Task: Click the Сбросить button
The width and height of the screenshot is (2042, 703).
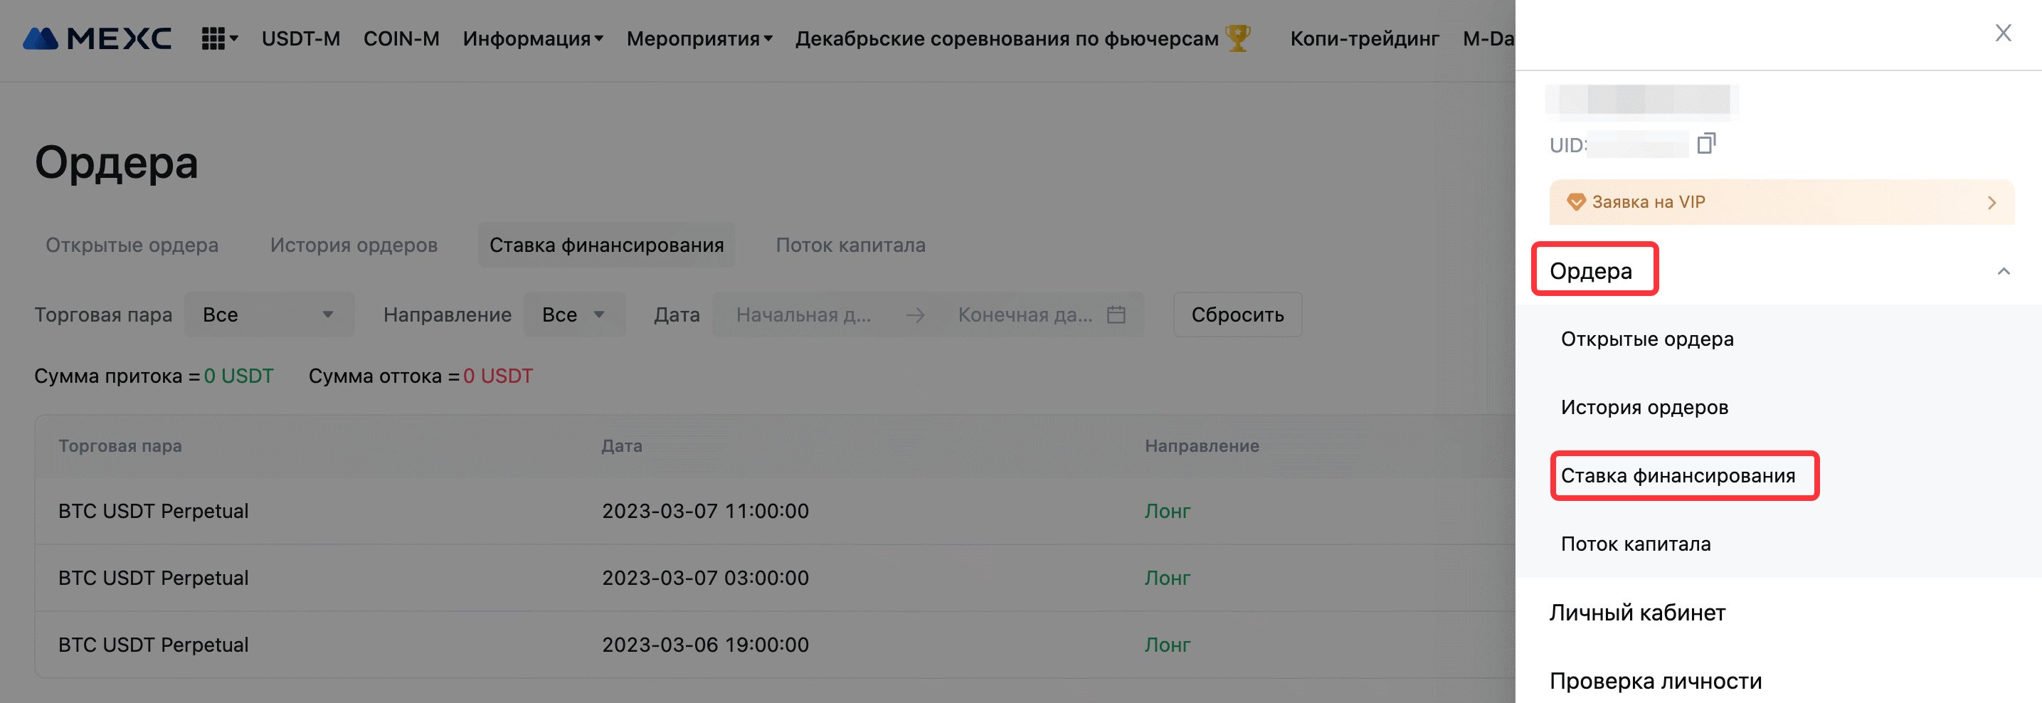Action: point(1237,314)
